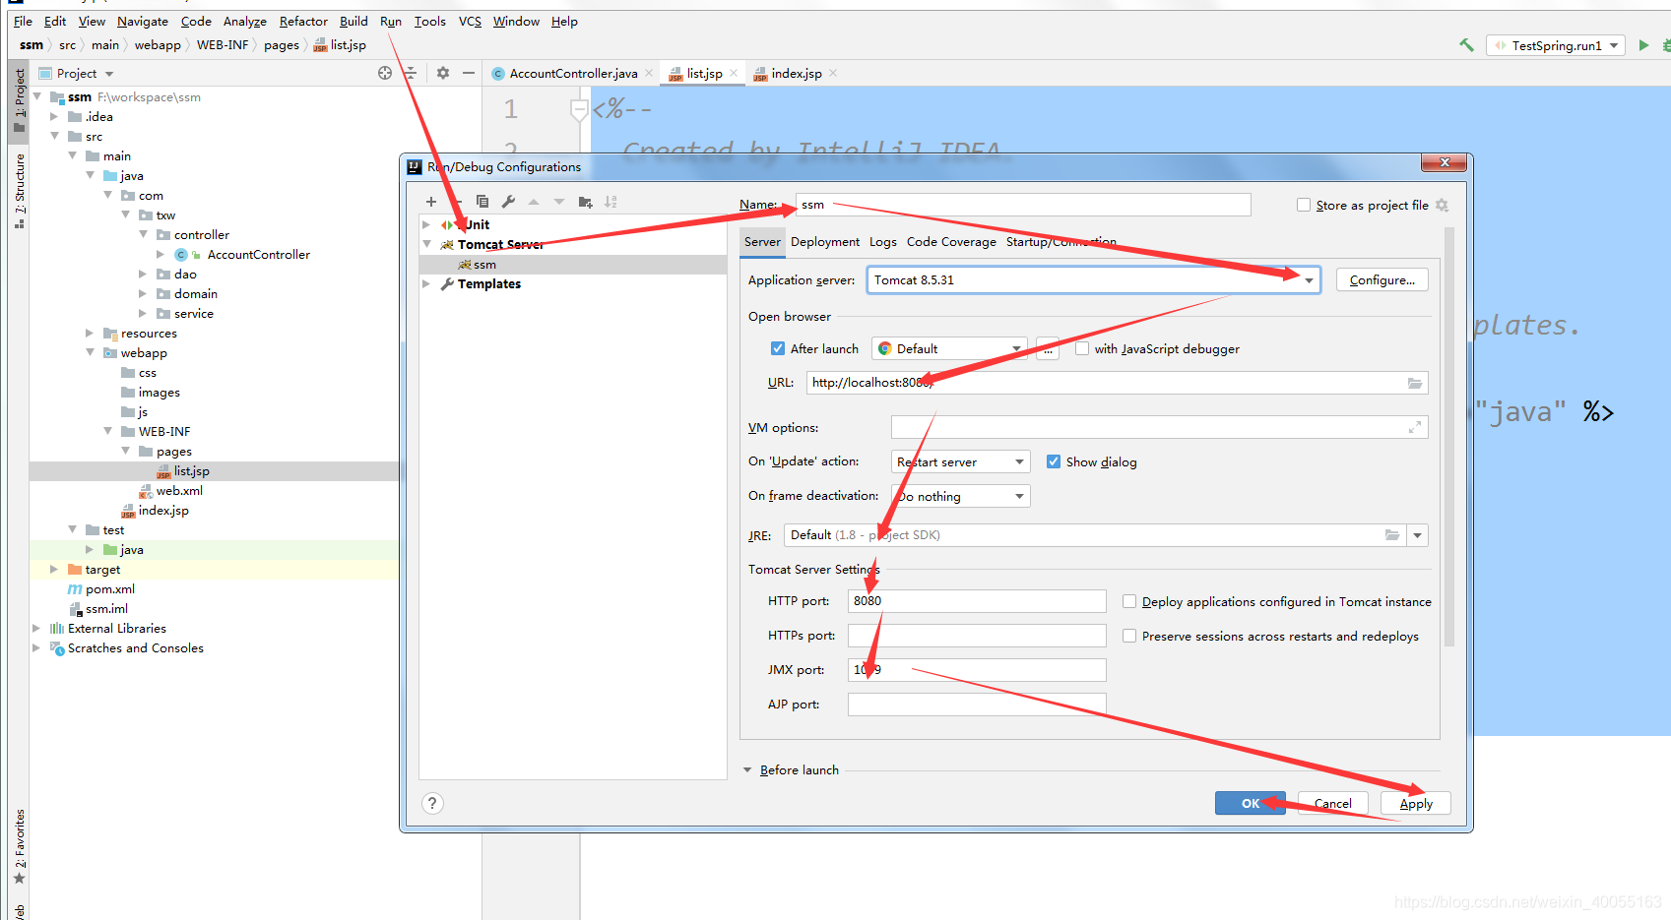
Task: Expand the Templates node
Action: (426, 283)
